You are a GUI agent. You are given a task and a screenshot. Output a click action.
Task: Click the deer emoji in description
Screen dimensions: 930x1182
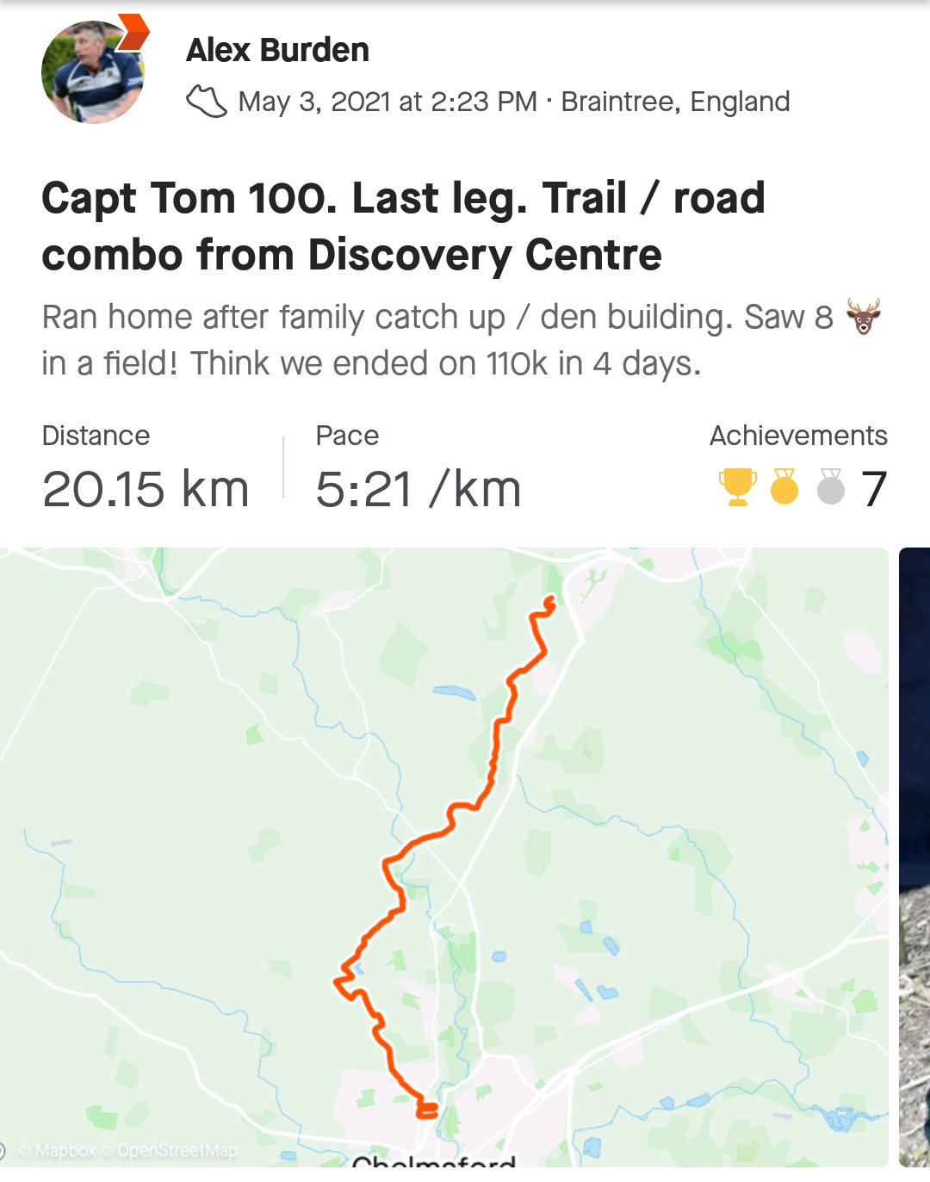(x=863, y=317)
